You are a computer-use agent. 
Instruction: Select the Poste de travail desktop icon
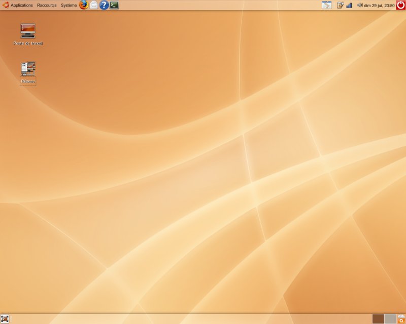click(28, 34)
